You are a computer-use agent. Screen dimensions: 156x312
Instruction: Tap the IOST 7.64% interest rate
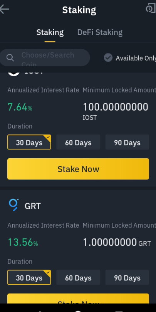(x=20, y=107)
